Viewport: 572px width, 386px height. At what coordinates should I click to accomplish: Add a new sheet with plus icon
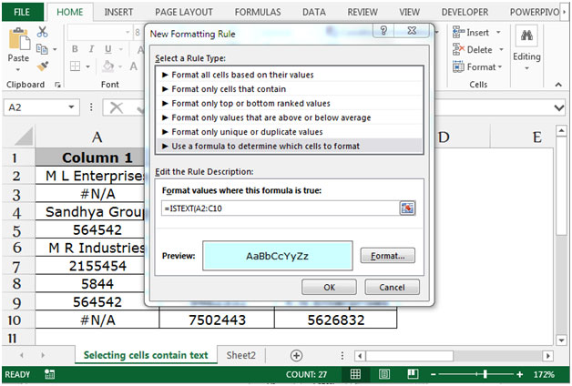tap(296, 355)
